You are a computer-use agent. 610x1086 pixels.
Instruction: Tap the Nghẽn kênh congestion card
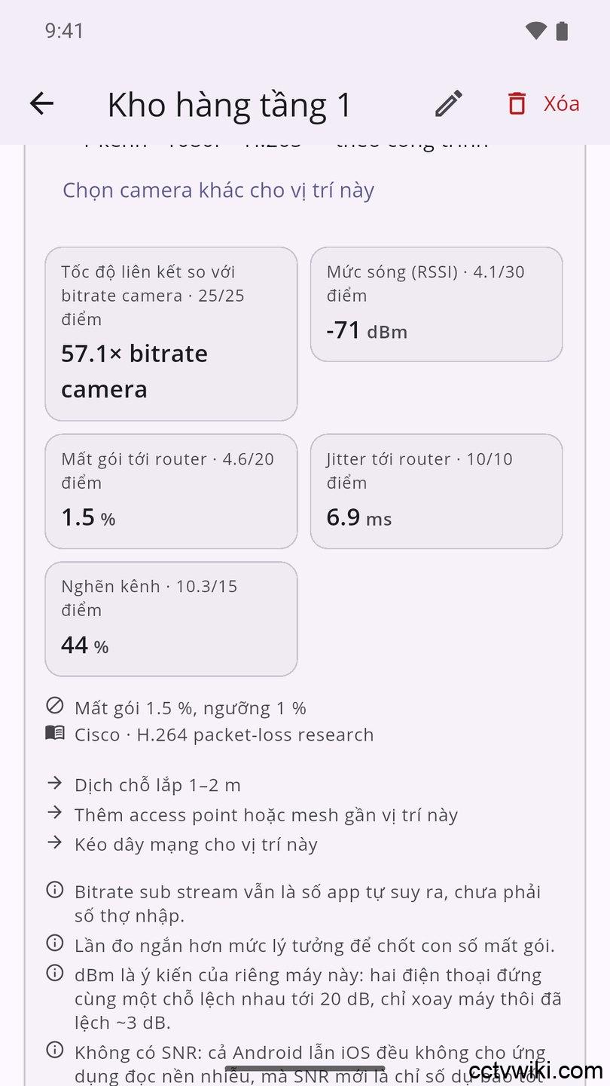171,618
